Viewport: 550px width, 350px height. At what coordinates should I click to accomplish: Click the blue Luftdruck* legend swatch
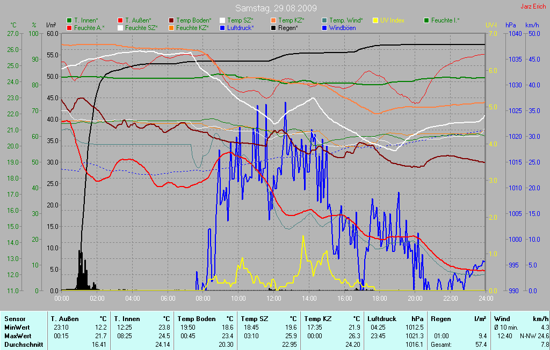[x=222, y=28]
